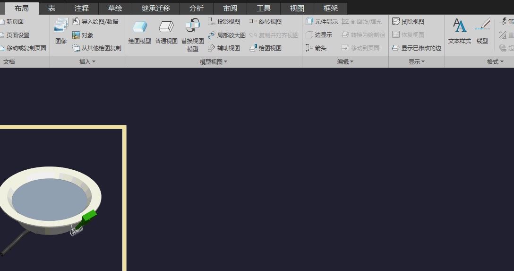Open 页面设置 page setup
The height and width of the screenshot is (271, 514).
pyautogui.click(x=15, y=35)
